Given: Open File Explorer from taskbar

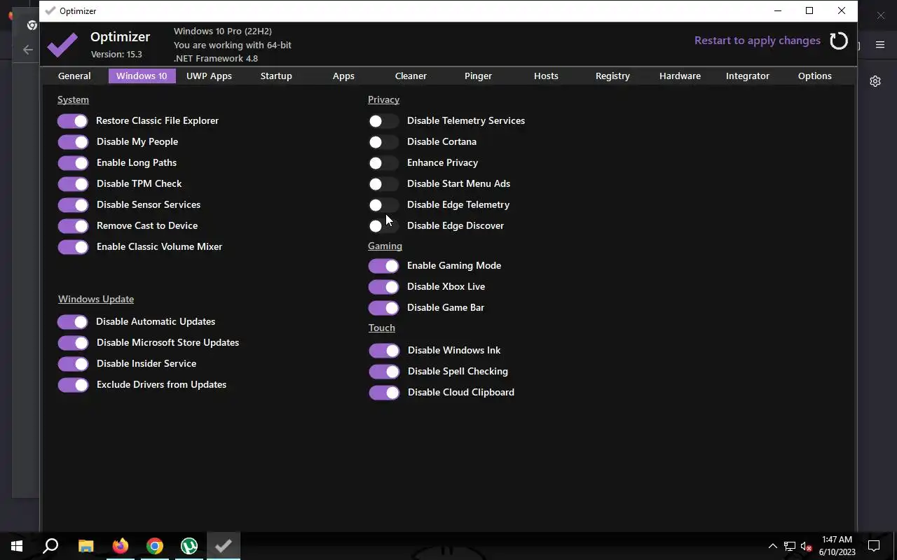Looking at the screenshot, I should [x=85, y=546].
